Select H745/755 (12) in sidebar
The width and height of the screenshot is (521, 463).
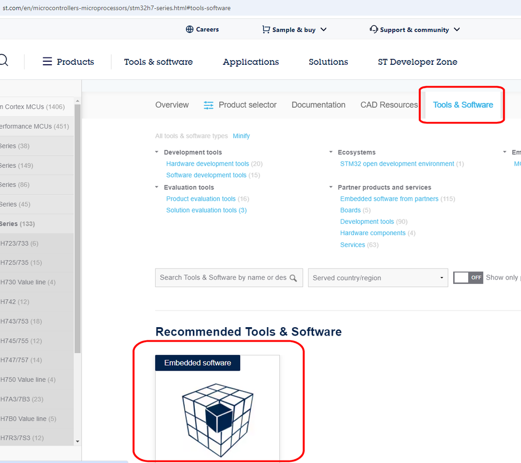37,341
